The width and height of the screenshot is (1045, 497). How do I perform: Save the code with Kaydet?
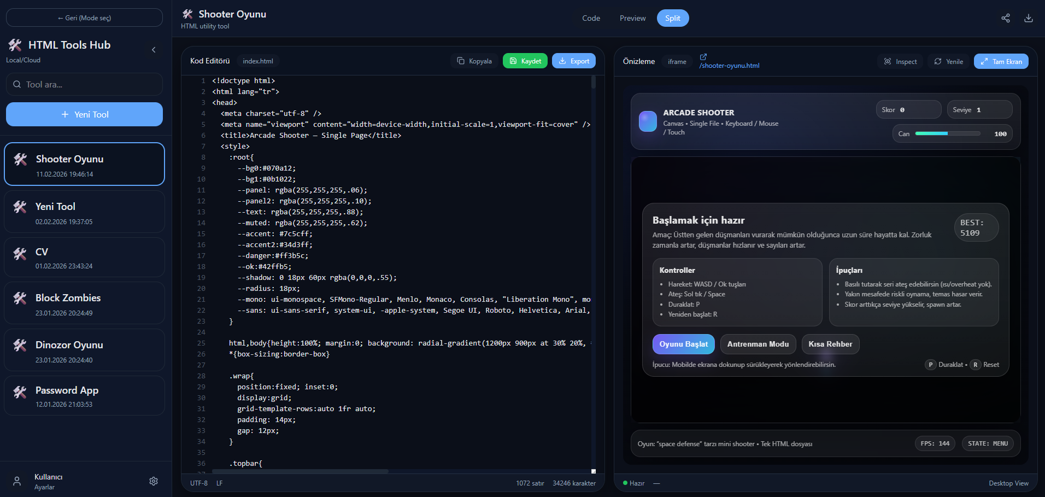(x=525, y=61)
